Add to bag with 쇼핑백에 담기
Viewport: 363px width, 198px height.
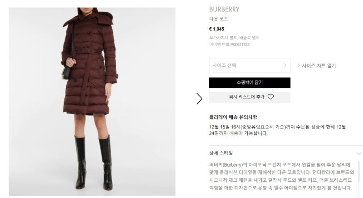(x=250, y=83)
